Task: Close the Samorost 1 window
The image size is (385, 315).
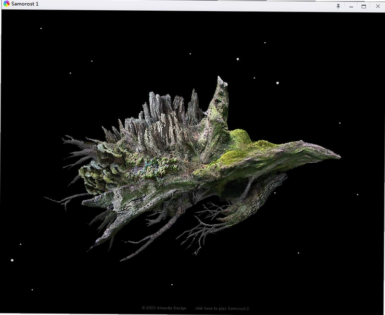Action: point(378,6)
